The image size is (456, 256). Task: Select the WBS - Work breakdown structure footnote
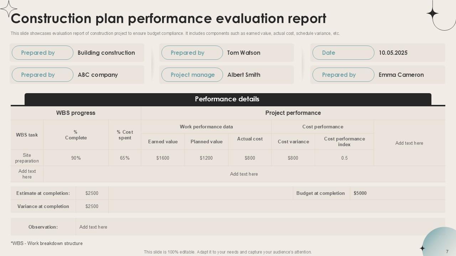coord(47,244)
